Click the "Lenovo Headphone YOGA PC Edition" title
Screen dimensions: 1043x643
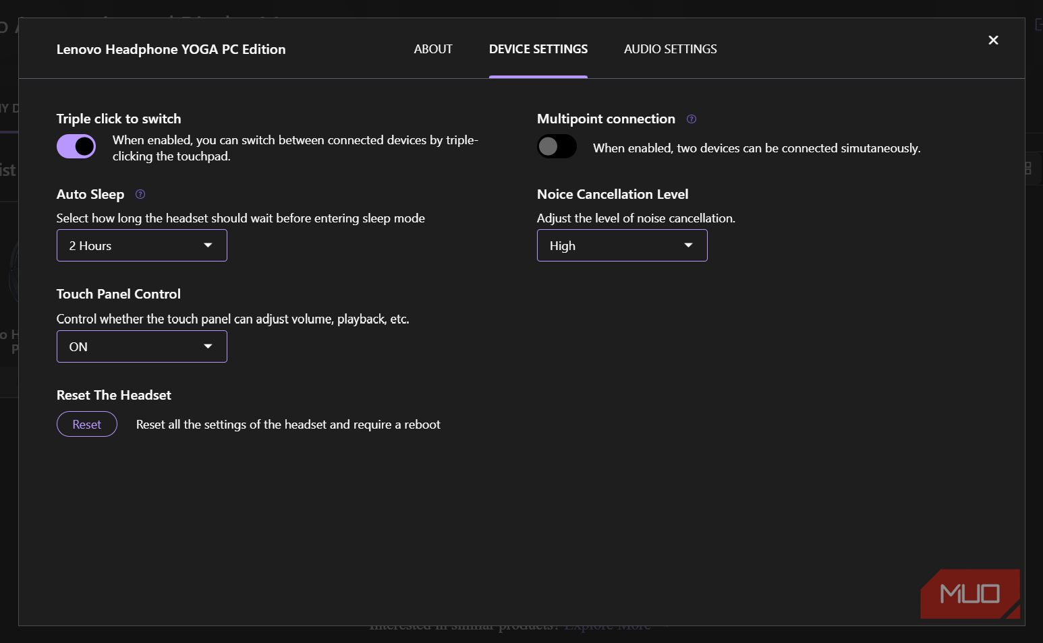point(171,49)
